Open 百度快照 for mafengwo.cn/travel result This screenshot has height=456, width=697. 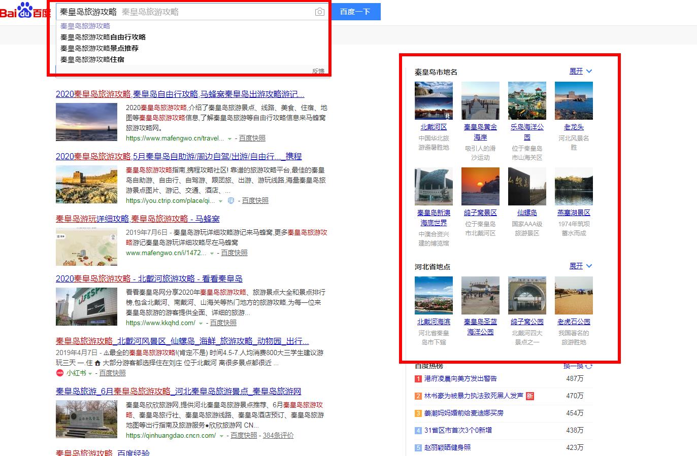pyautogui.click(x=252, y=138)
